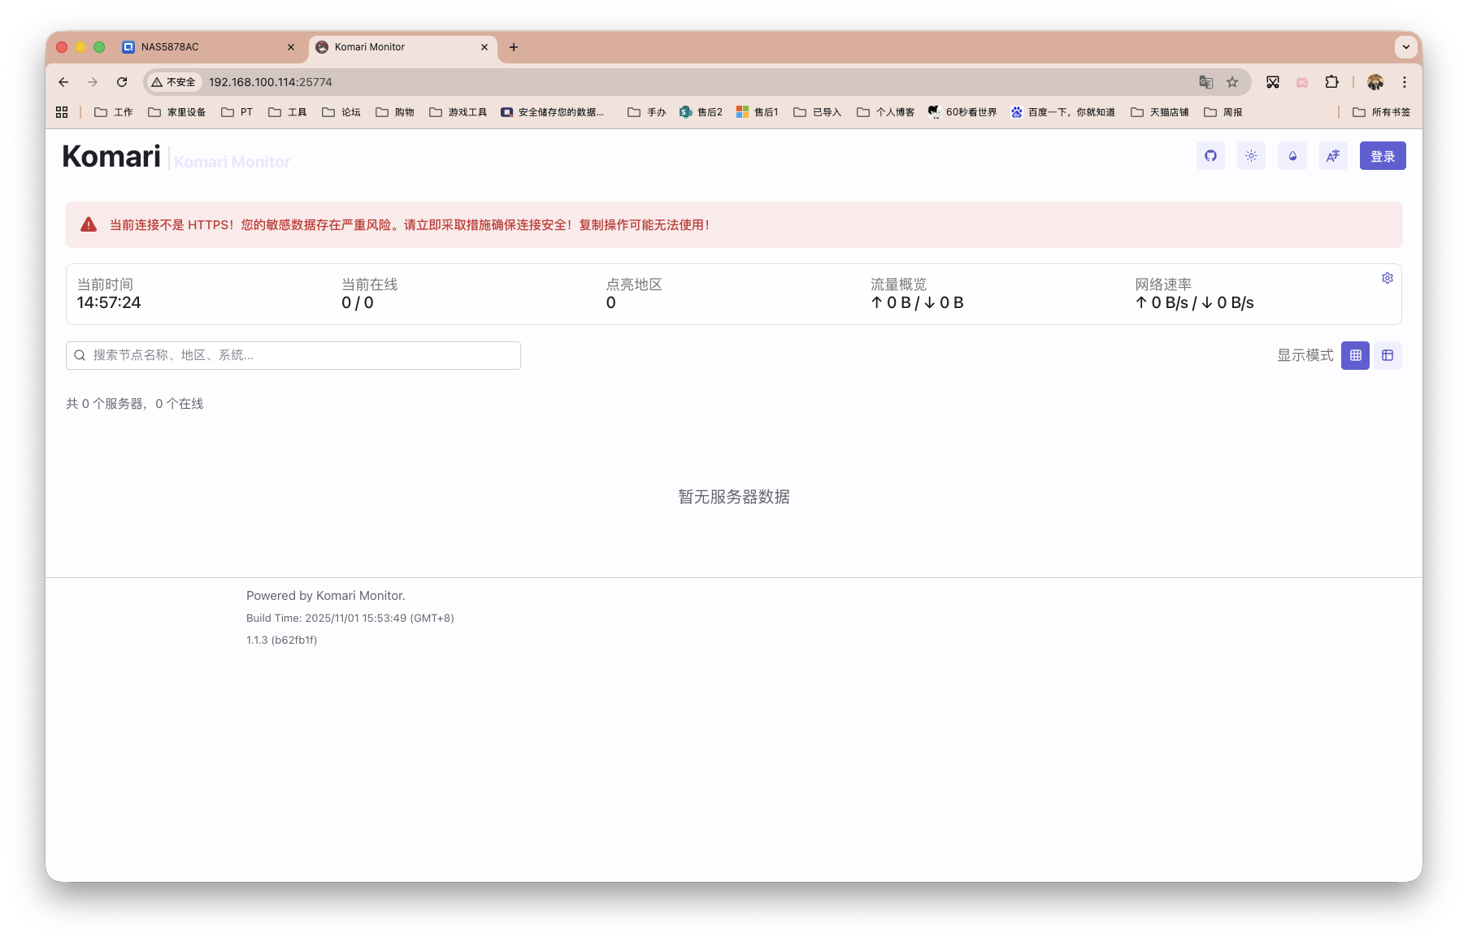Open the 家里设备 bookmark folder
1468x942 pixels.
[177, 112]
